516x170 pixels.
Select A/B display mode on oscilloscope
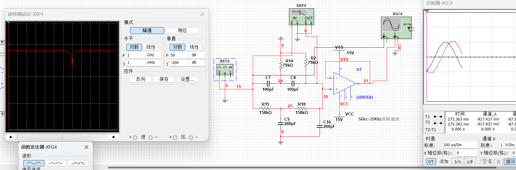(470, 162)
